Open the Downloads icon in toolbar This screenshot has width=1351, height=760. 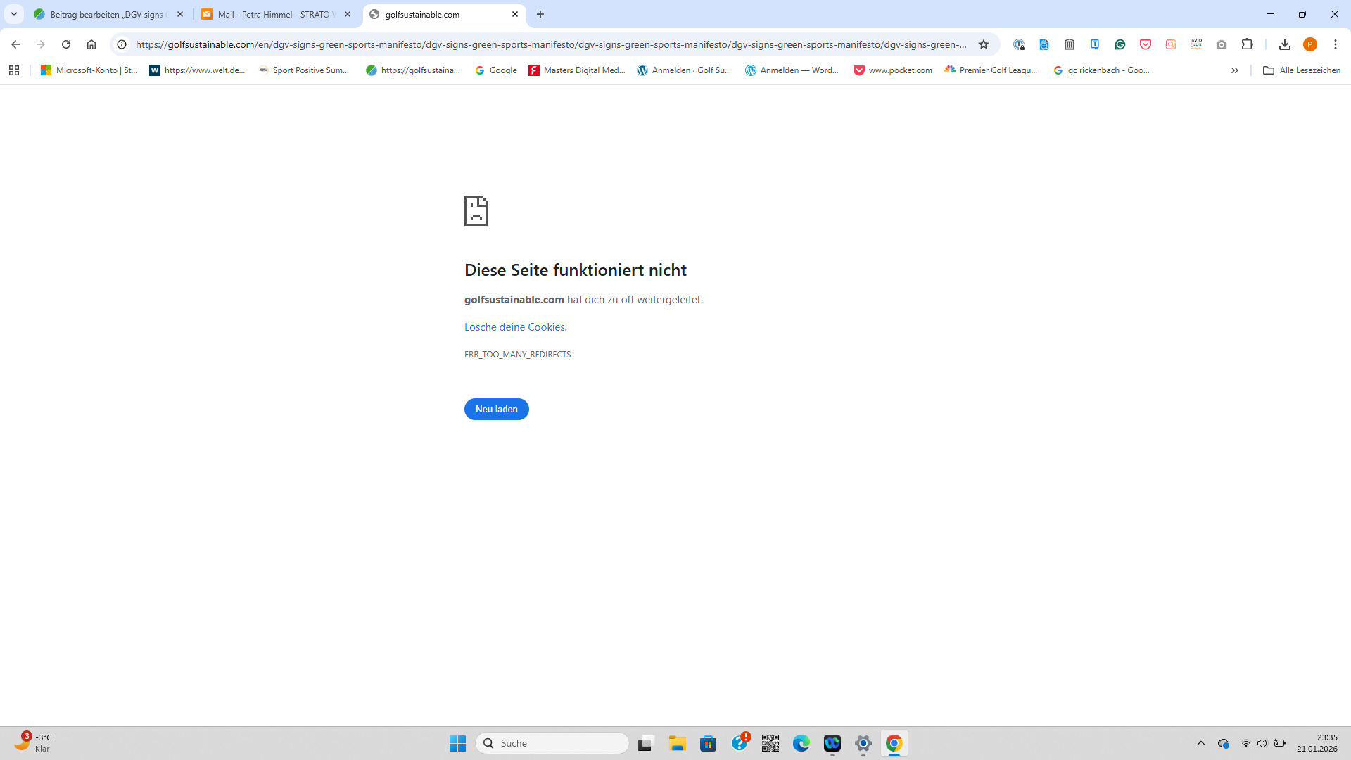click(x=1284, y=44)
